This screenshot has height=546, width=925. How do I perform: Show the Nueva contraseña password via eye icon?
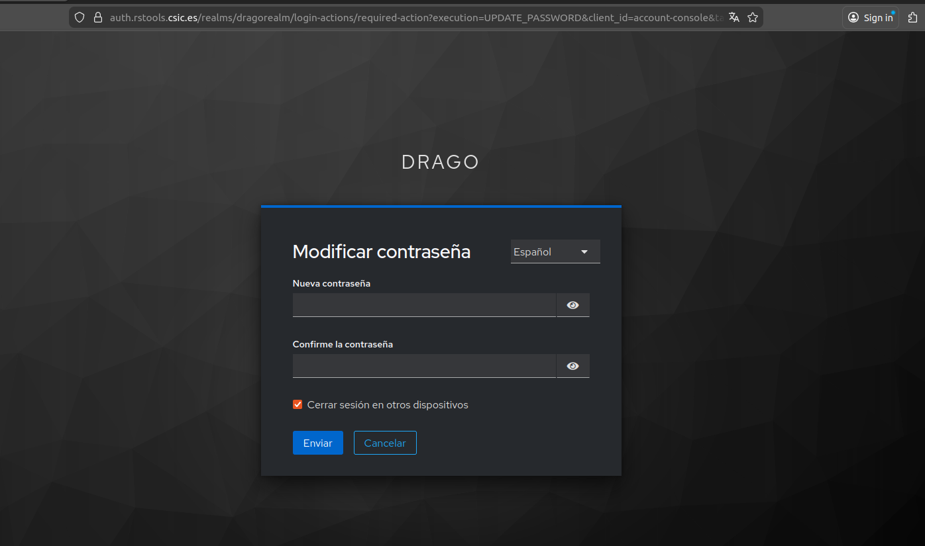(x=573, y=305)
